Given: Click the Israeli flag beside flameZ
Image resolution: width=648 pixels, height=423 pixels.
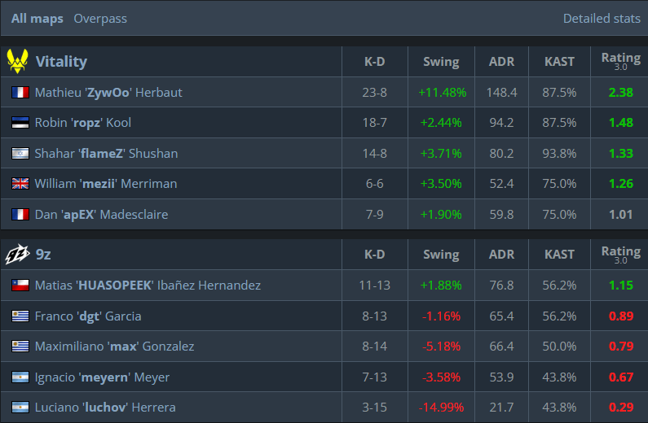Looking at the screenshot, I should tap(20, 154).
